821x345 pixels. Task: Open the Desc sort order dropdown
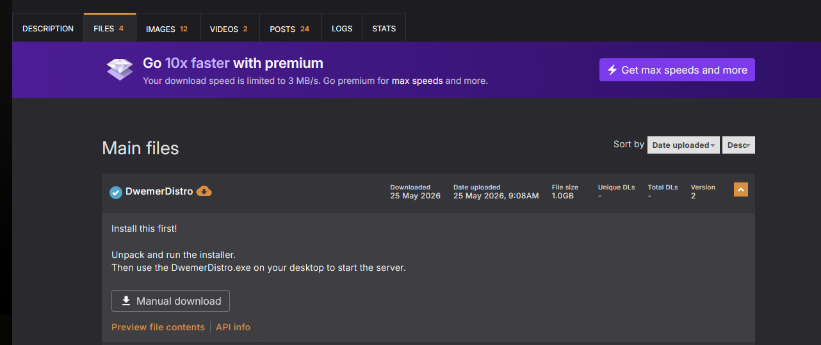738,145
